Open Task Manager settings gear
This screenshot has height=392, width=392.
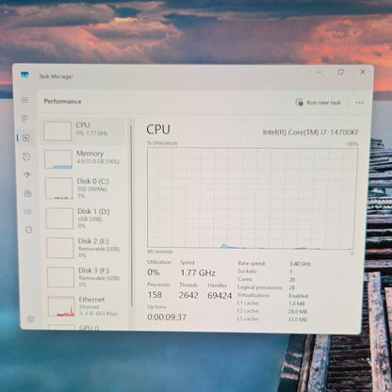tap(31, 318)
